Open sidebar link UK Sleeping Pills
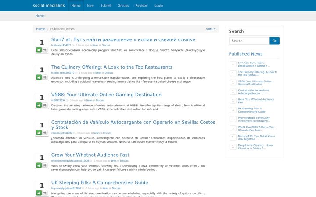This screenshot has width=316, height=197. pyautogui.click(x=251, y=110)
